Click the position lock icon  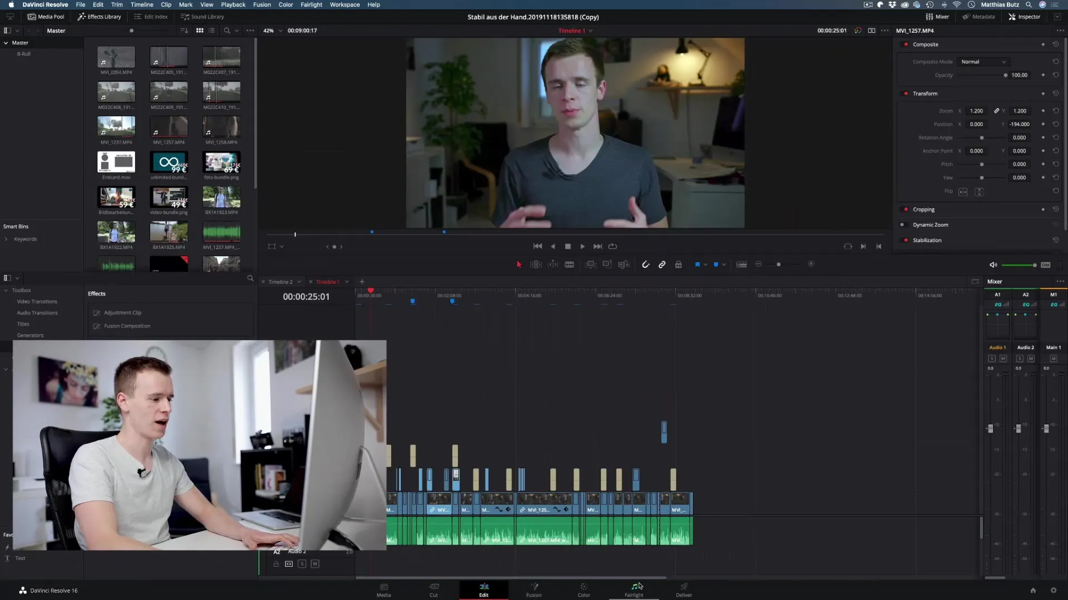click(679, 264)
